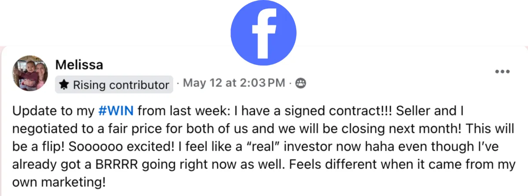The height and width of the screenshot is (196, 528).
Task: Click the star icon in the contributor badge
Action: point(63,85)
